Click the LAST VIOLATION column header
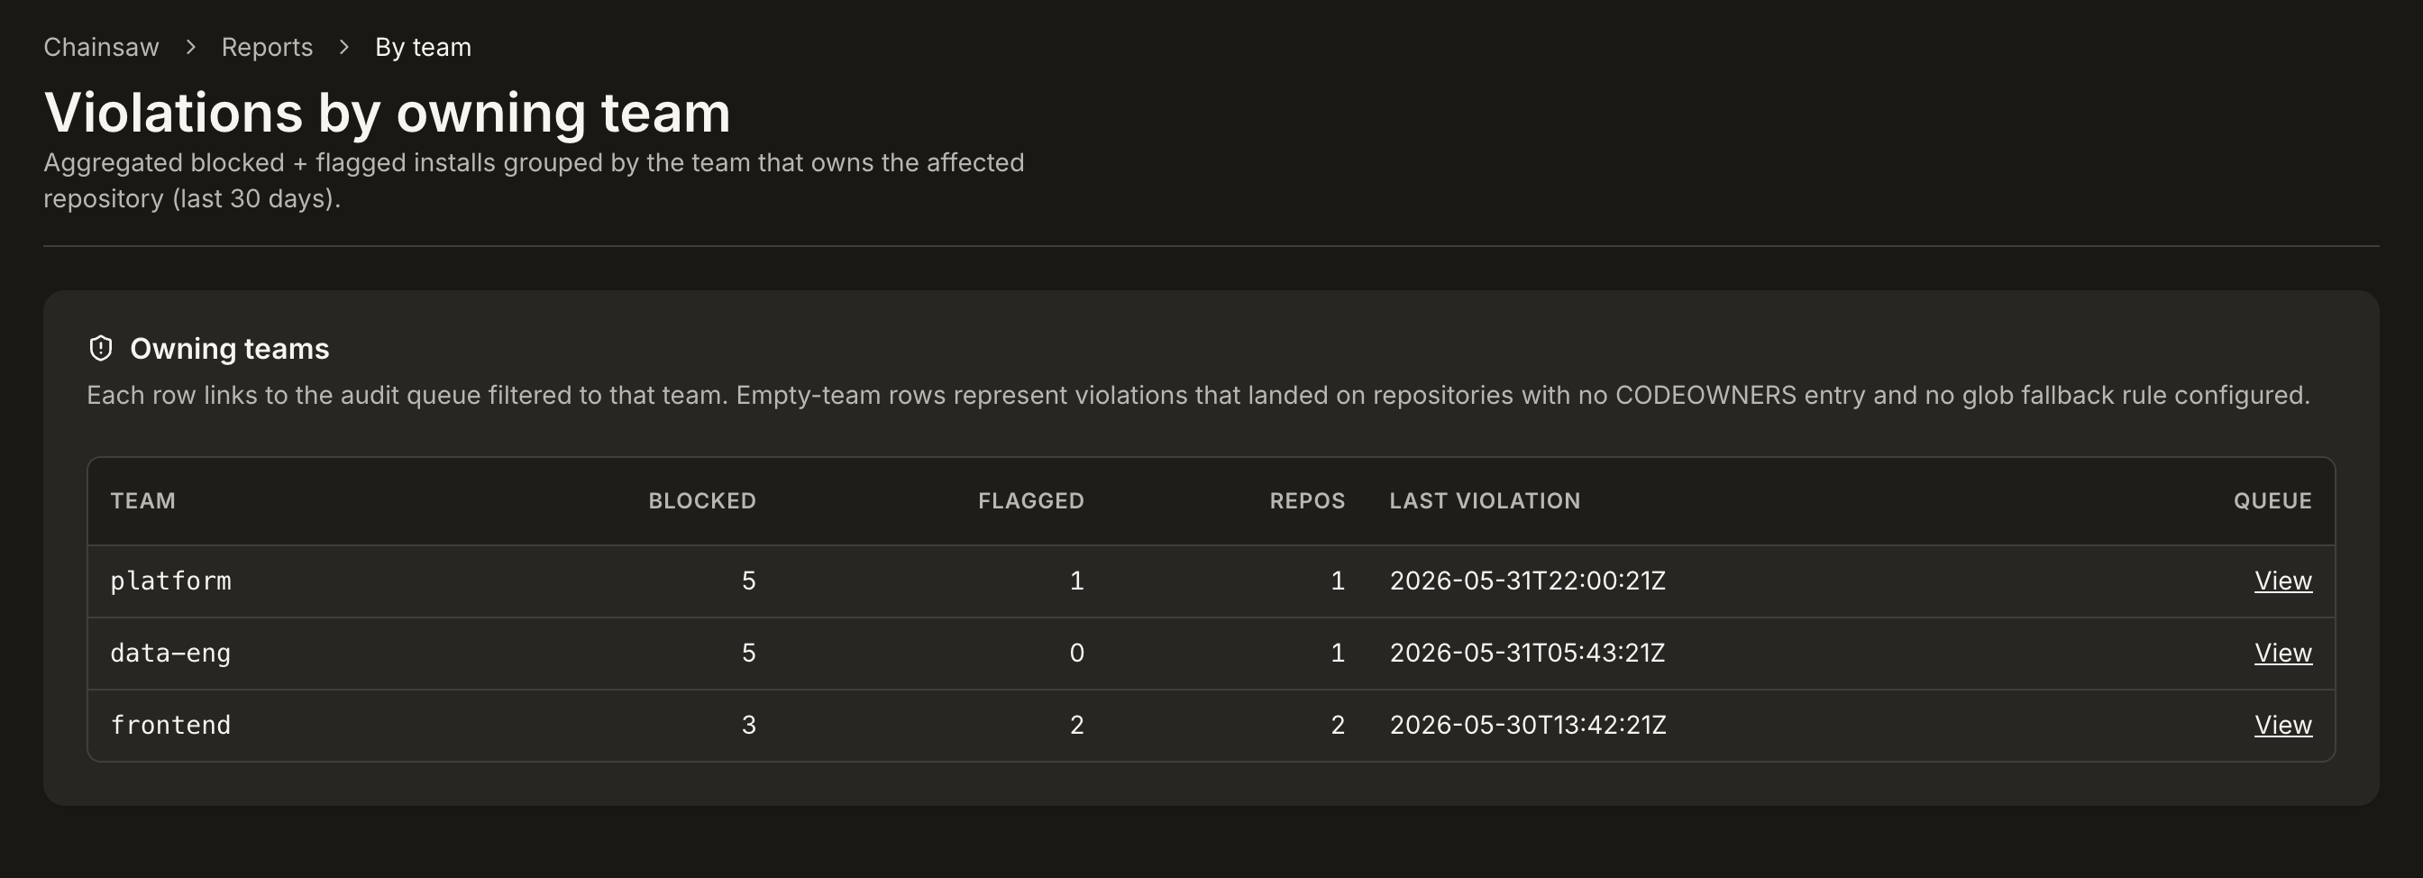The width and height of the screenshot is (2423, 878). 1486,500
